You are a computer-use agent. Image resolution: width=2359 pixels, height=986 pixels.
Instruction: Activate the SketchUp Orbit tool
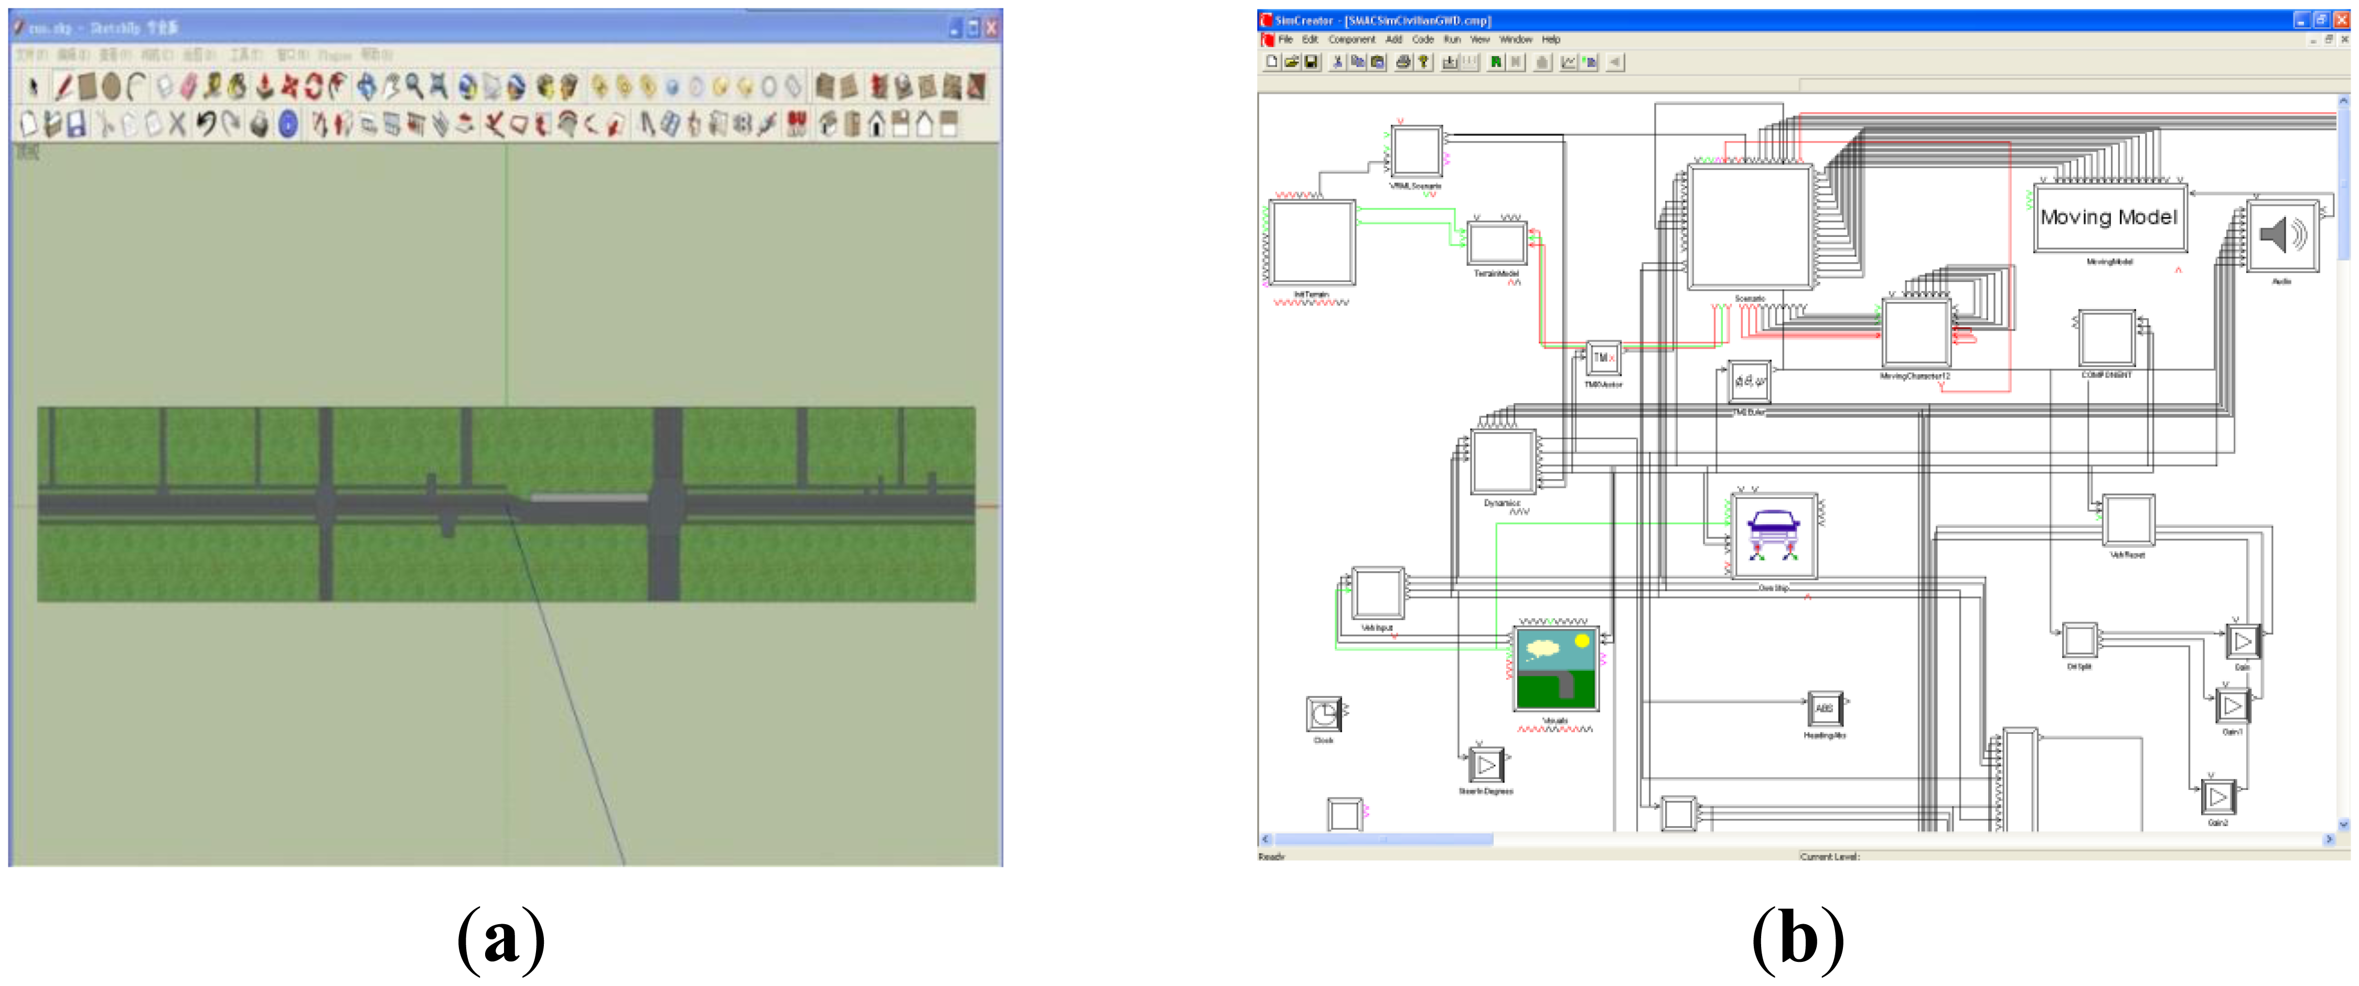[x=366, y=87]
